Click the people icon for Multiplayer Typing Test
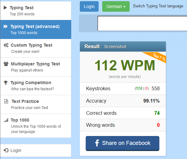 point(6,64)
